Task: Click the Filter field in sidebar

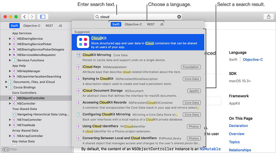Action: (36, 149)
